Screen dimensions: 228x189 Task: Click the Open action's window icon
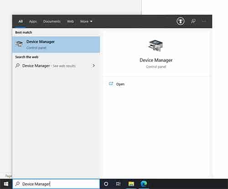pyautogui.click(x=111, y=84)
